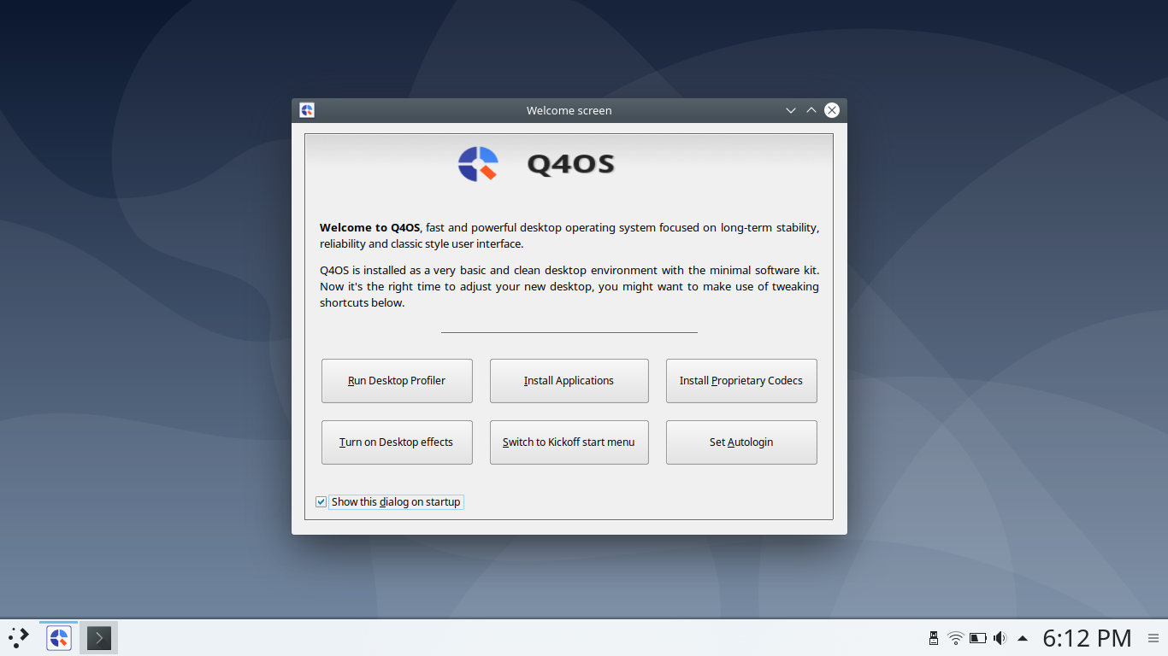The image size is (1168, 656).
Task: Open Install Applications
Action: [569, 381]
